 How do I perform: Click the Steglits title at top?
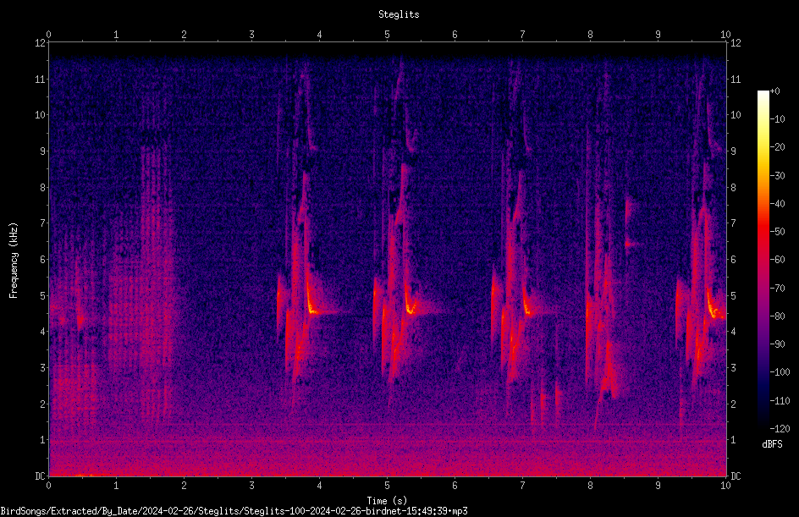click(x=399, y=14)
